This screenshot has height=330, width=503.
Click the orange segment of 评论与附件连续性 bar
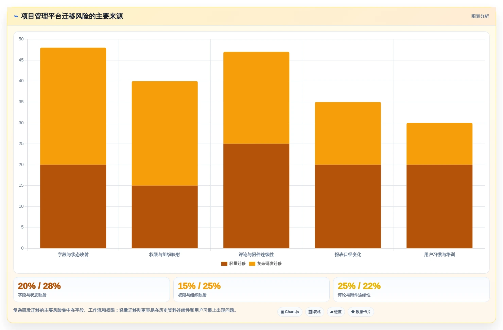pos(256,98)
